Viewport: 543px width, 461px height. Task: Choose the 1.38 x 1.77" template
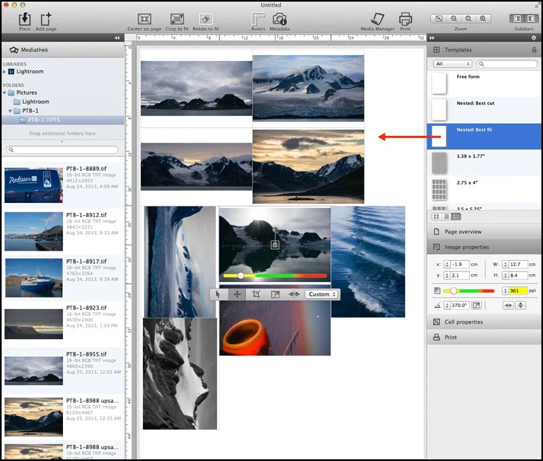[484, 163]
